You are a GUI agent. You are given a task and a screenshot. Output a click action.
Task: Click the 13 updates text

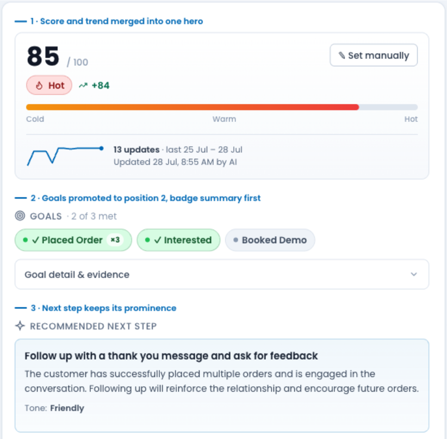coord(136,150)
